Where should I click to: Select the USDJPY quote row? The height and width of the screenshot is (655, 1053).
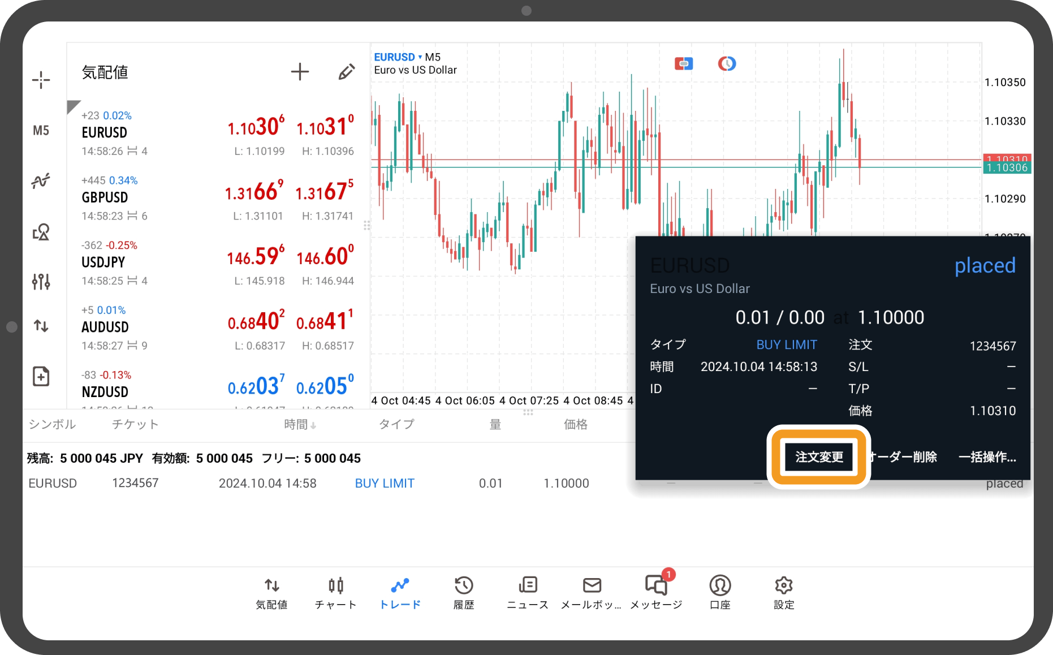[x=218, y=263]
